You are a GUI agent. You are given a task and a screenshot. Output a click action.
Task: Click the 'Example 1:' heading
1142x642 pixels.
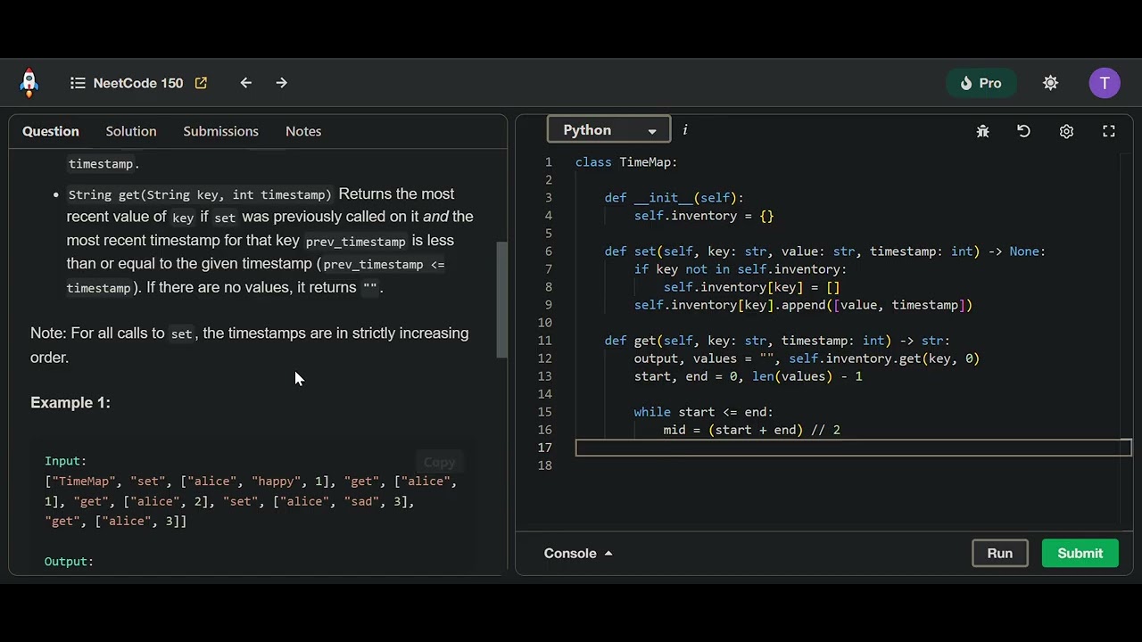(x=70, y=402)
